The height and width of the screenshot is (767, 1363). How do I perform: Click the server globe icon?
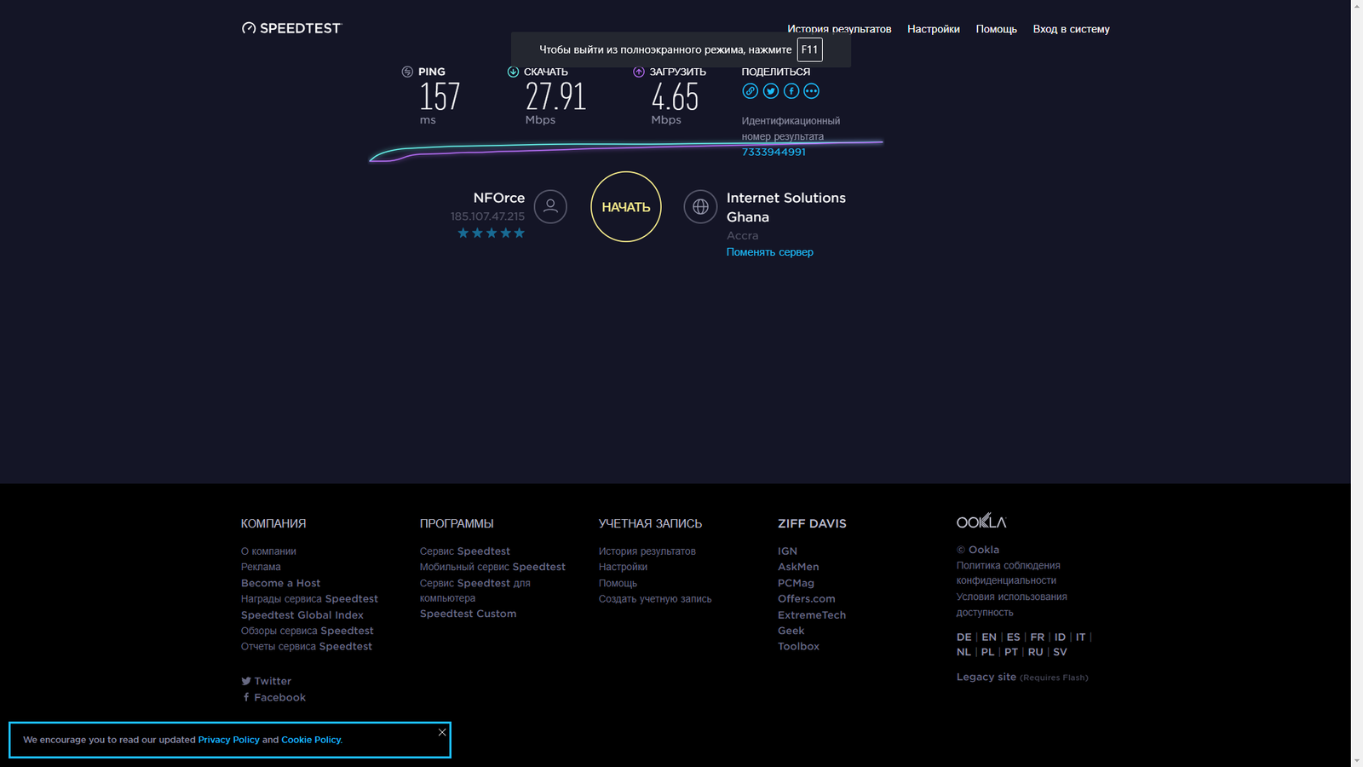pyautogui.click(x=700, y=206)
